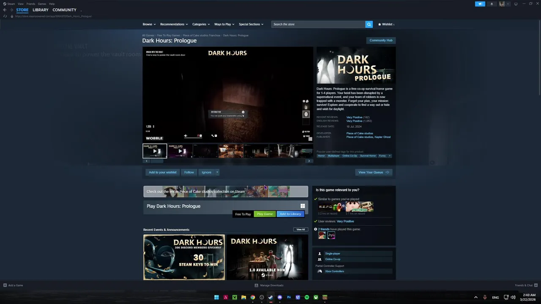
Task: Click Free To Play Games breadcrumb
Action: pos(169,35)
